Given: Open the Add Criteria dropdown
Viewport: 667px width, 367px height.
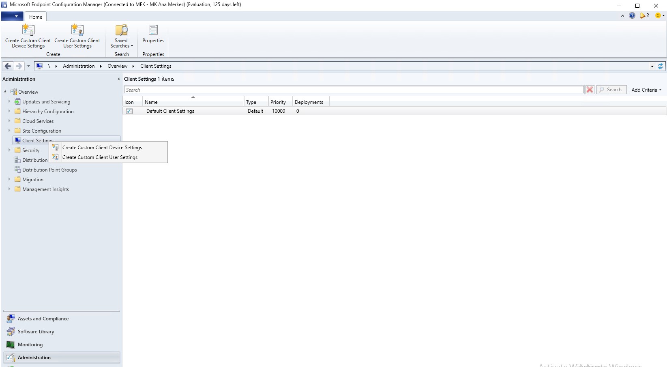Looking at the screenshot, I should (x=646, y=90).
